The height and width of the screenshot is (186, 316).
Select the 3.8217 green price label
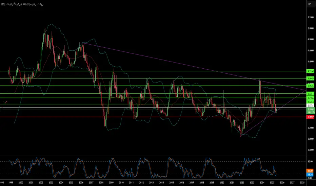coord(310,94)
